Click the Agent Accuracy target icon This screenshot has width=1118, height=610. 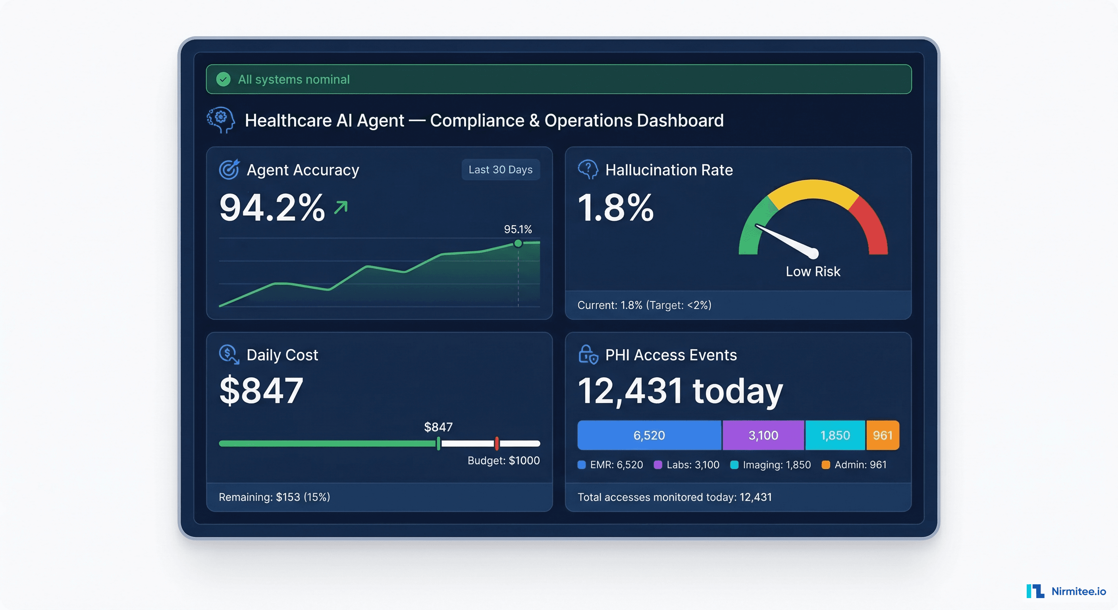point(229,169)
